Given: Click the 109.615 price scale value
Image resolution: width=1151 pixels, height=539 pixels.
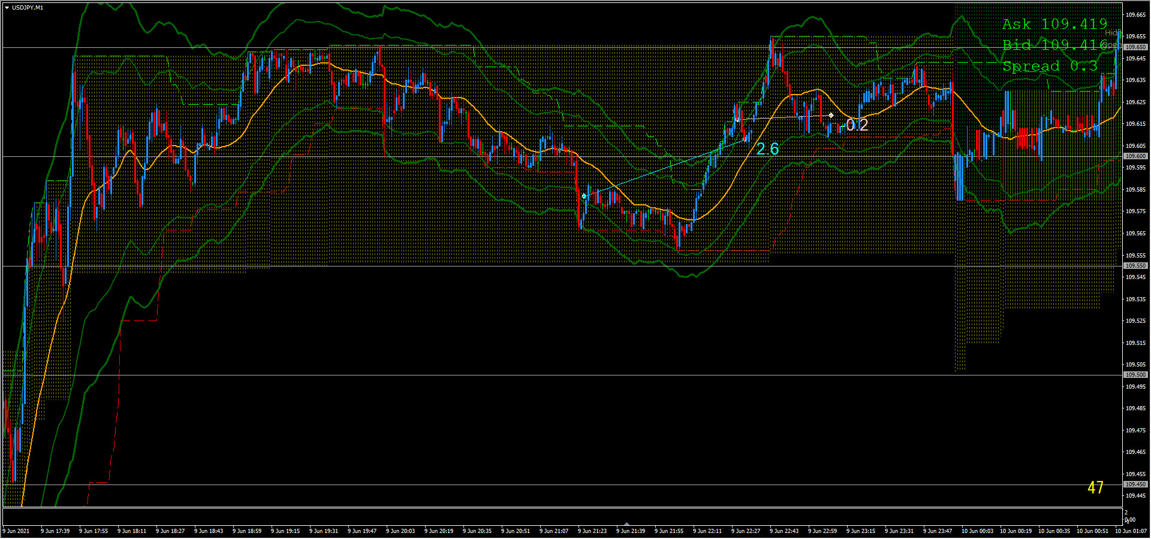Looking at the screenshot, I should tap(1136, 123).
